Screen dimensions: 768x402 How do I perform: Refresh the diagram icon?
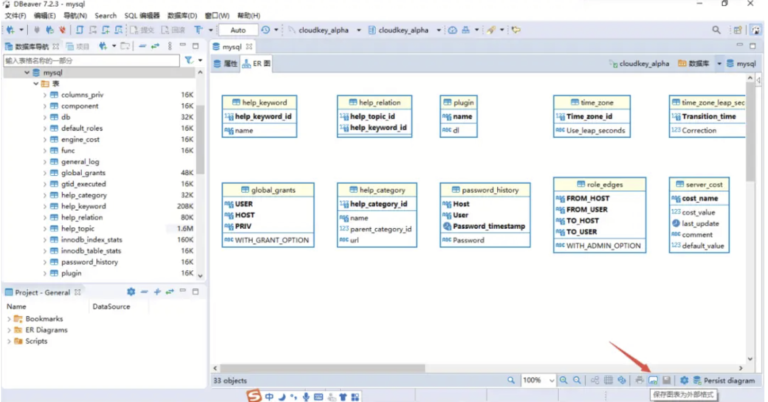click(622, 380)
